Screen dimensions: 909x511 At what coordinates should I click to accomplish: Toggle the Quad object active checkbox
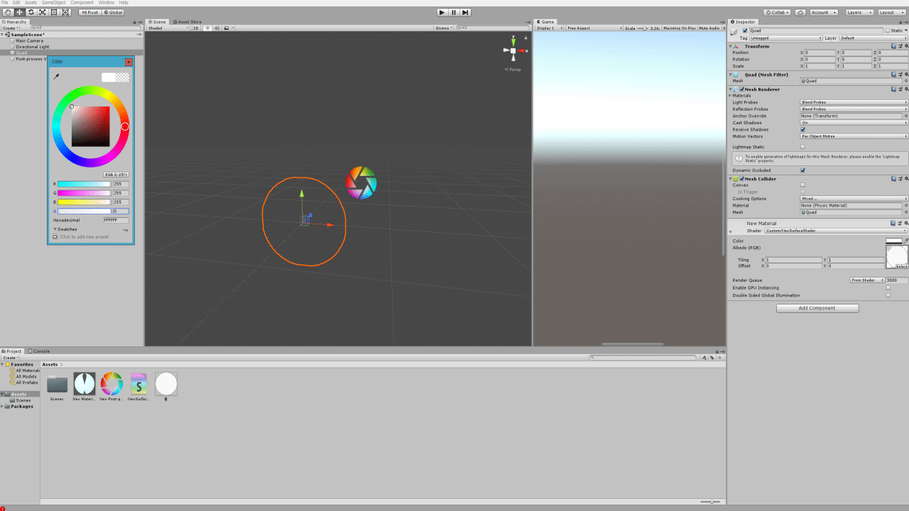pyautogui.click(x=745, y=31)
